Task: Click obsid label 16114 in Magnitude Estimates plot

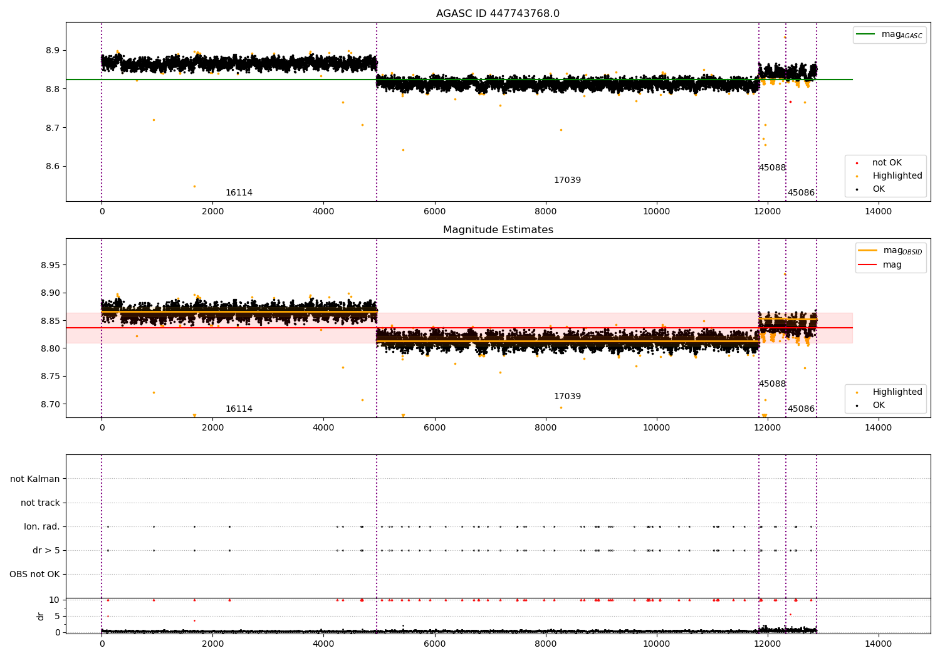Action: pyautogui.click(x=239, y=409)
